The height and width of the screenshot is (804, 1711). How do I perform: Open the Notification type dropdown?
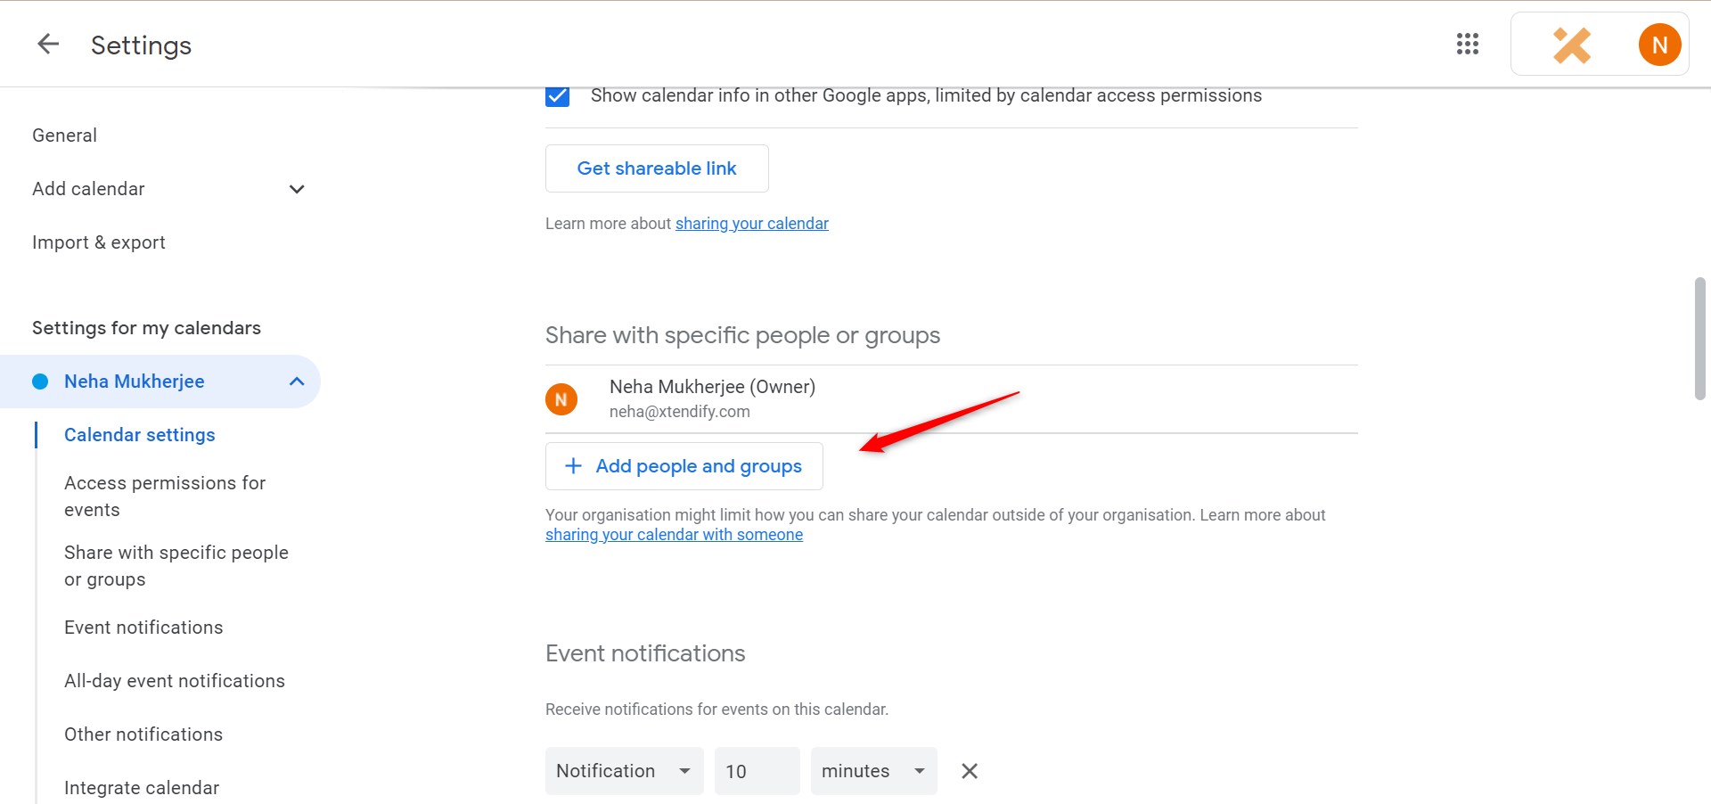coord(624,770)
